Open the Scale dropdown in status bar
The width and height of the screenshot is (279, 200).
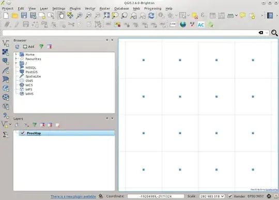pos(222,196)
